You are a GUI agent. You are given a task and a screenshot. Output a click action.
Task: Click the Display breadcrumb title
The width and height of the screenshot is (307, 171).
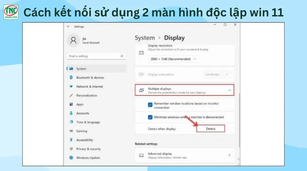coord(174,38)
